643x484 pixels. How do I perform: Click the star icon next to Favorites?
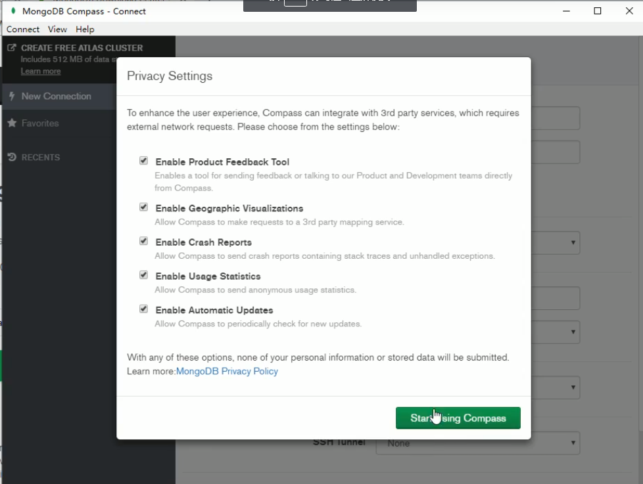point(12,123)
